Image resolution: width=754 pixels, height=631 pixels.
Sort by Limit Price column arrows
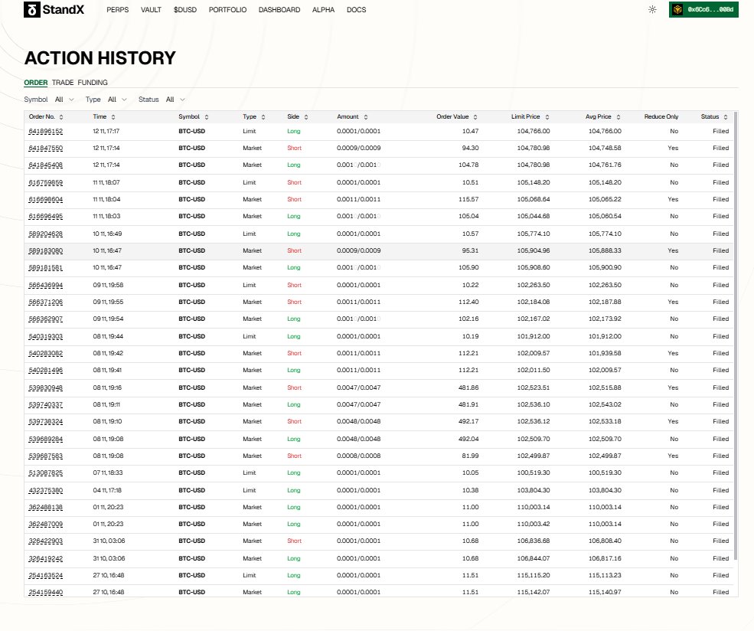coord(550,116)
